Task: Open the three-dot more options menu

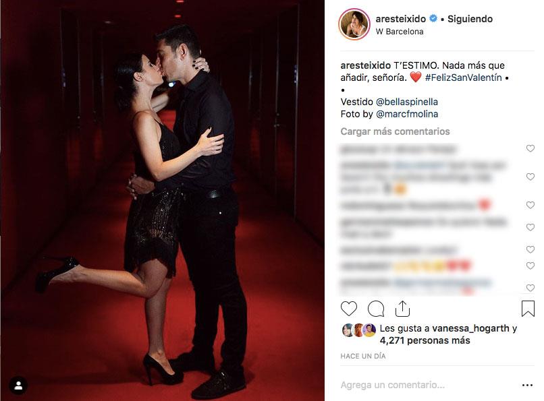Action: tap(527, 385)
